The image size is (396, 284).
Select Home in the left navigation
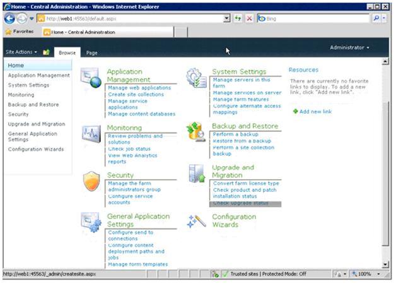point(38,66)
